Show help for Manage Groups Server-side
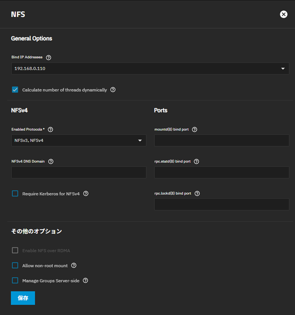295x315 pixels. pos(85,280)
